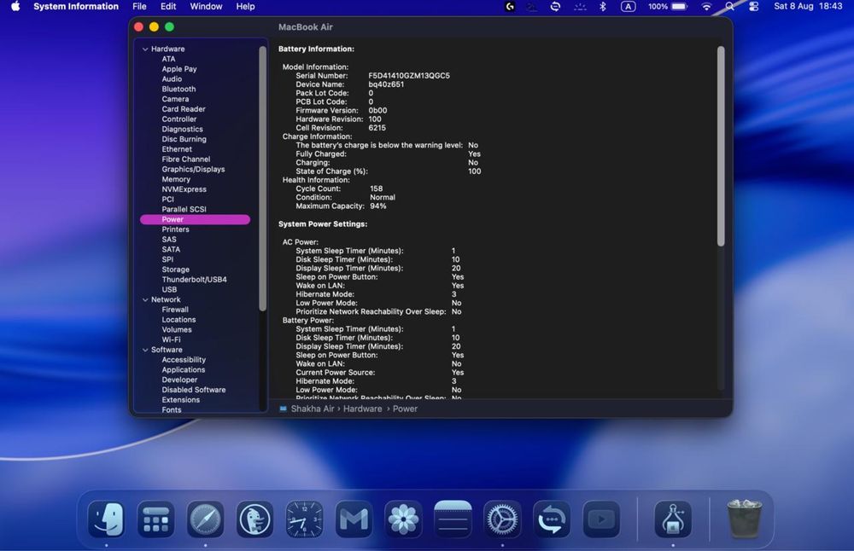Click the keyboard brightness menu bar icon

pos(580,7)
